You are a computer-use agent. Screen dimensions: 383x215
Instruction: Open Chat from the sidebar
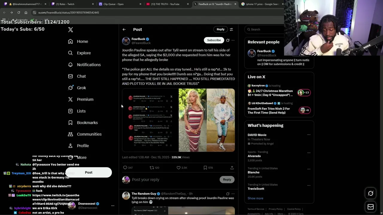77,76
